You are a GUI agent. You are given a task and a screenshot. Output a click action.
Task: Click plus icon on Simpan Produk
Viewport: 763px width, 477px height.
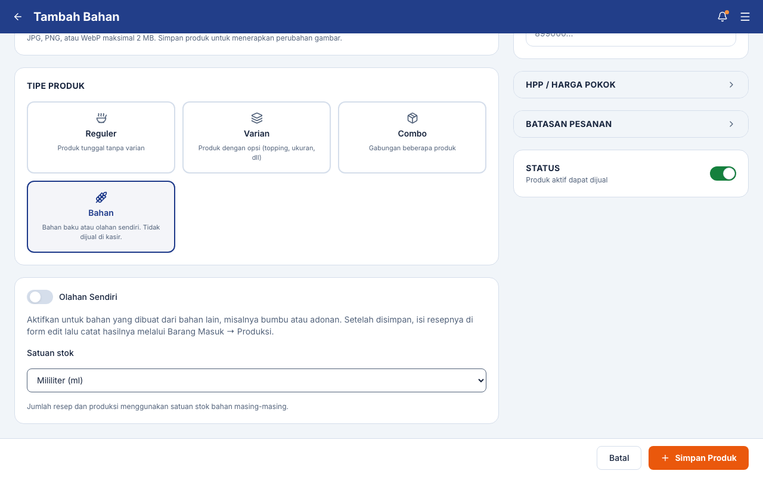point(665,458)
